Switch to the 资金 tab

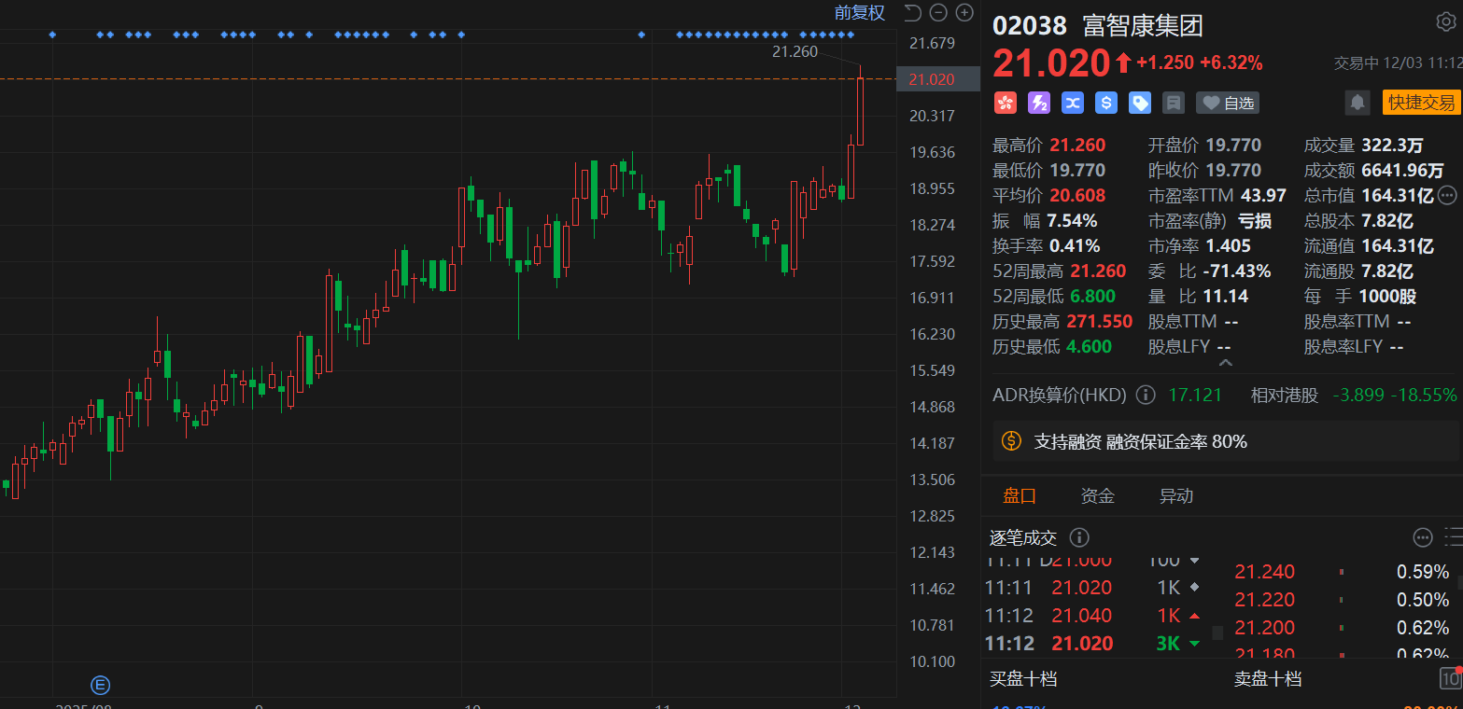tap(1097, 495)
